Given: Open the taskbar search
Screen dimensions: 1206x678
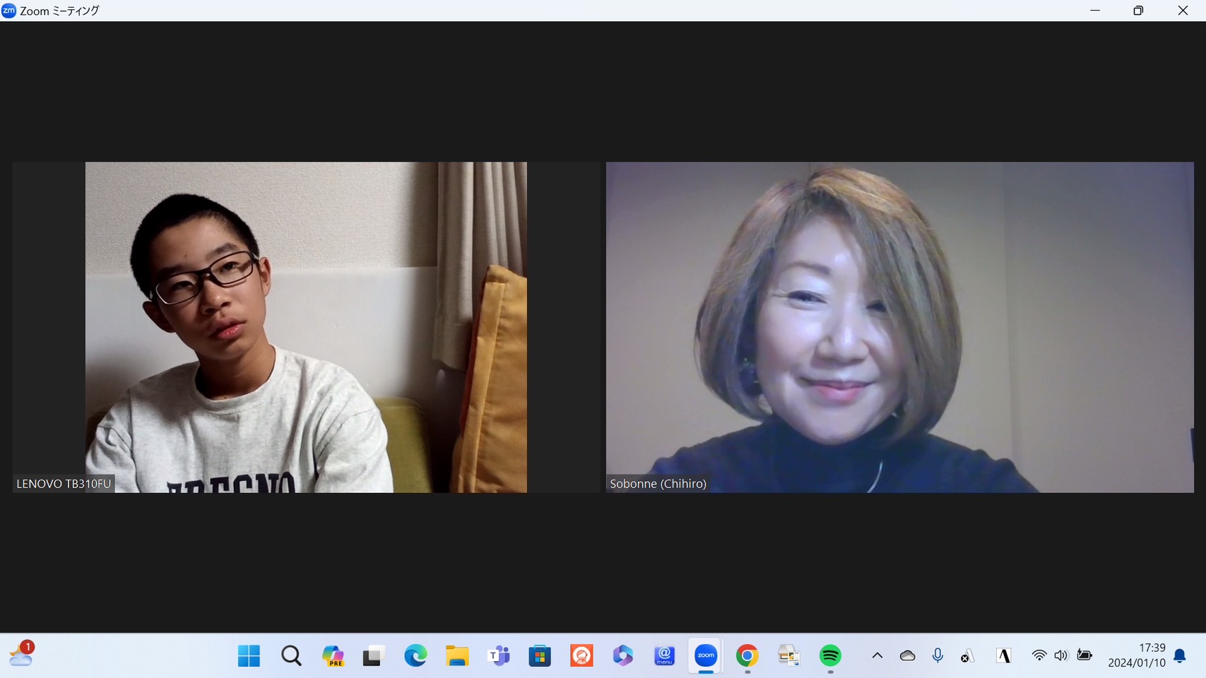Looking at the screenshot, I should click(x=291, y=656).
